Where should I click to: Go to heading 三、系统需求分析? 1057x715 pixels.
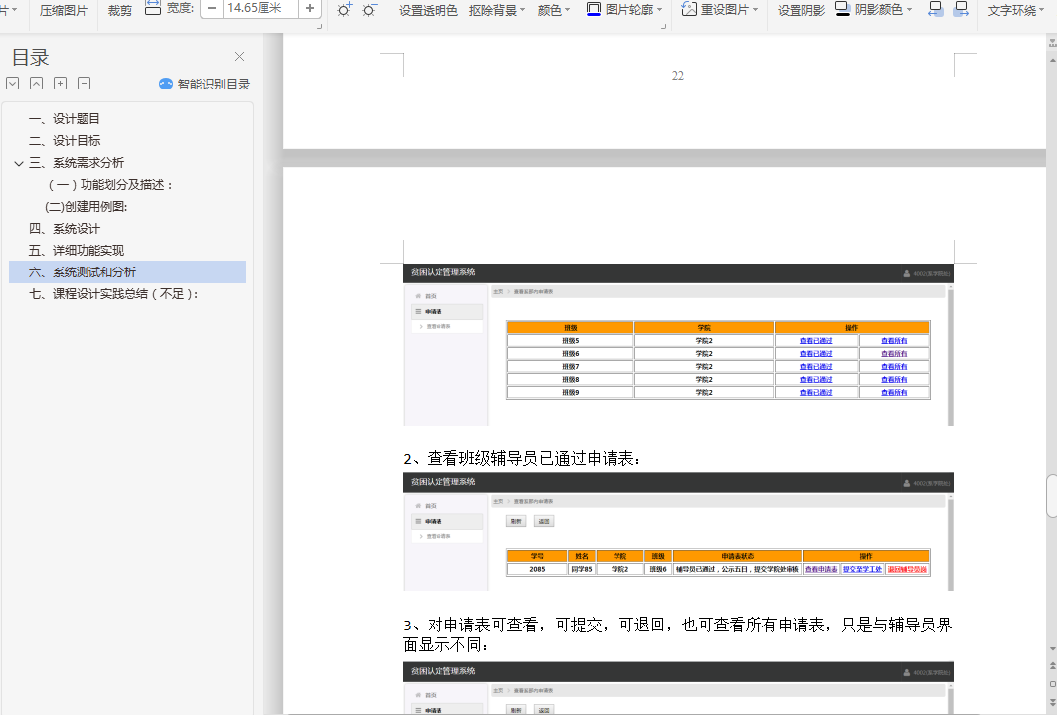coord(77,163)
